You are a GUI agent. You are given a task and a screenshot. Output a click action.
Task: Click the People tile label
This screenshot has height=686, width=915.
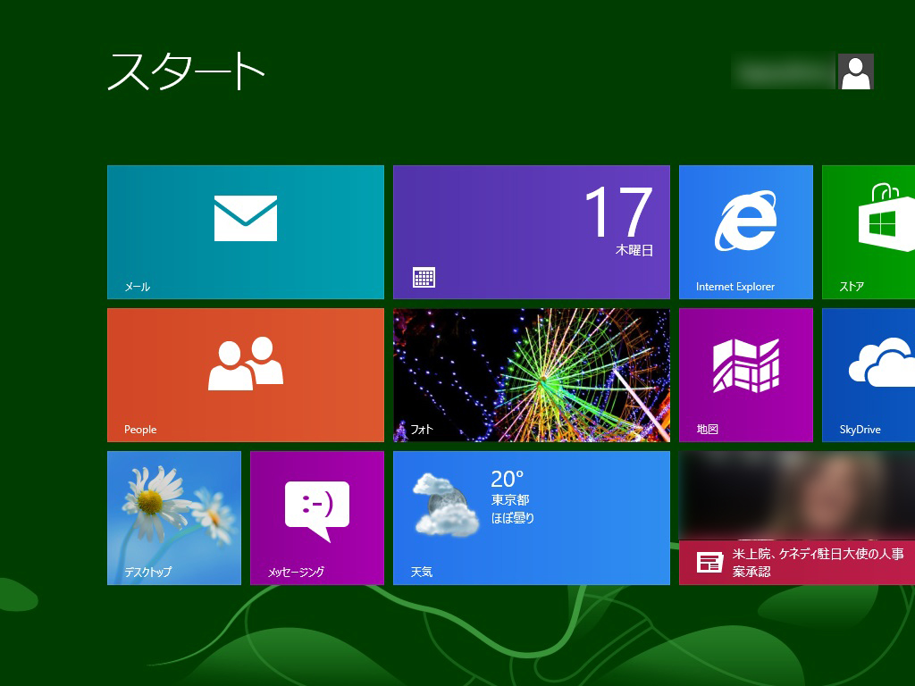[140, 430]
